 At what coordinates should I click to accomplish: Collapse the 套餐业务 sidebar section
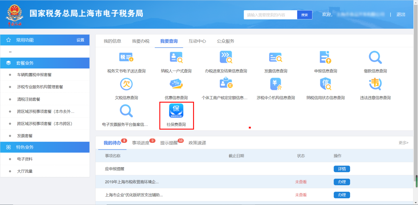(45, 63)
